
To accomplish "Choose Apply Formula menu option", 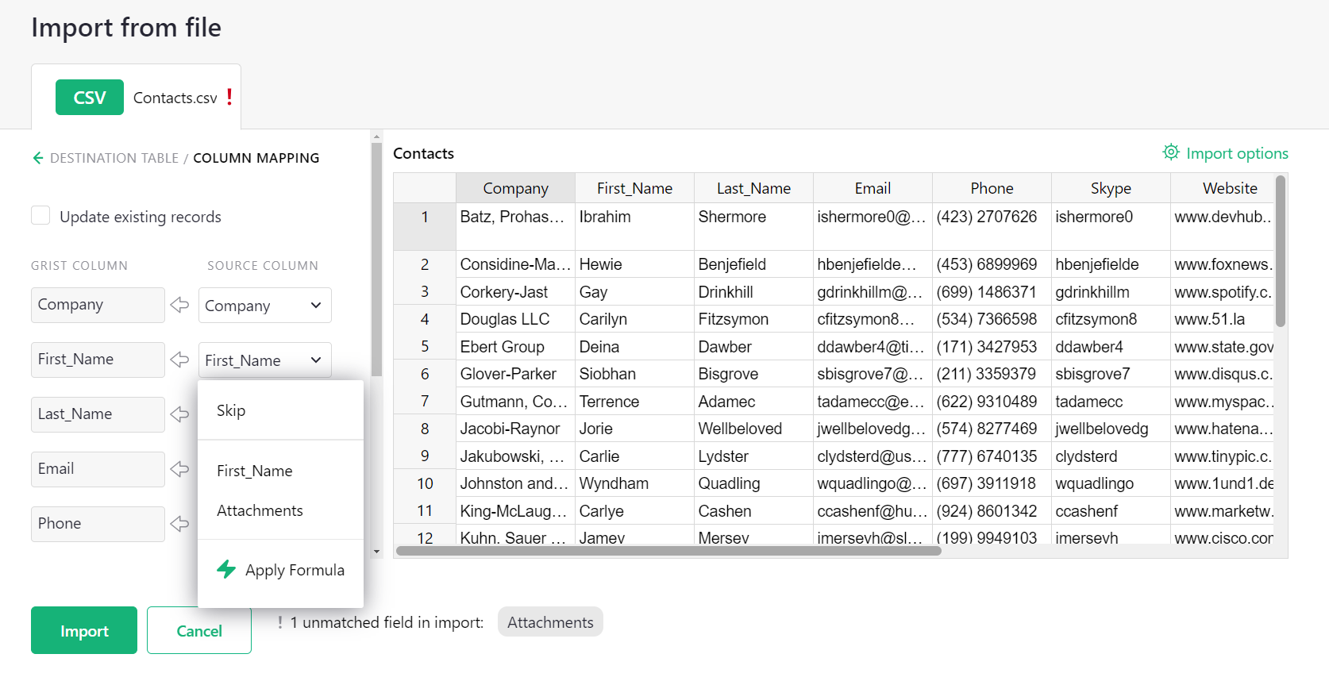I will click(x=294, y=570).
